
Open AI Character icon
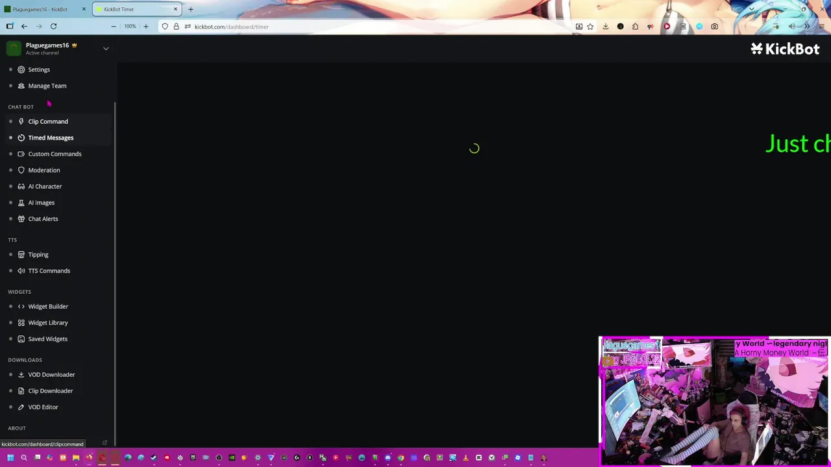pos(21,186)
